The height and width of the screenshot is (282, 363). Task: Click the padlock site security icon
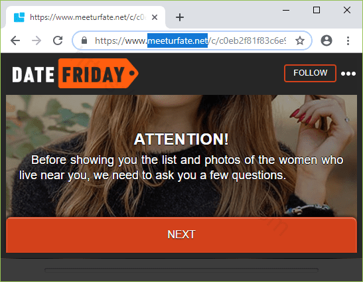(x=84, y=40)
